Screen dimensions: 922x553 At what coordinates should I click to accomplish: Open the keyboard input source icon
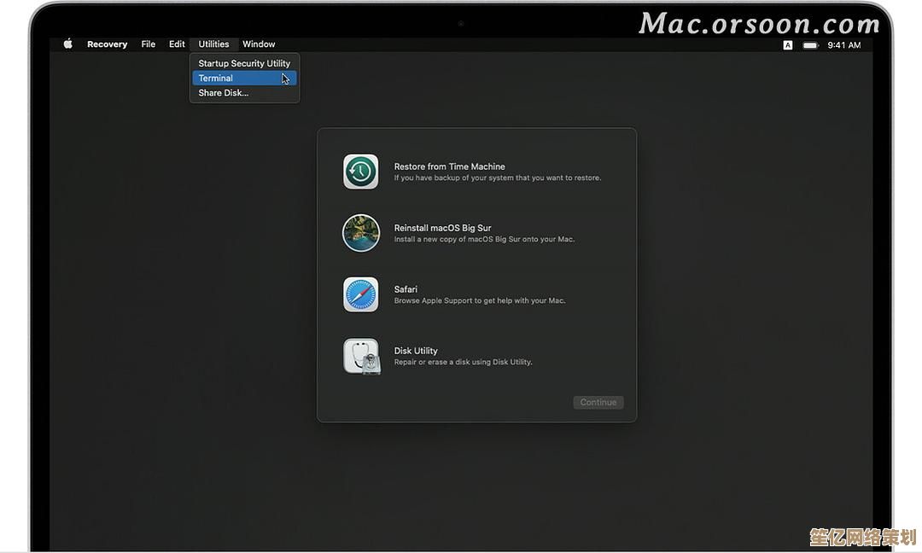[787, 44]
